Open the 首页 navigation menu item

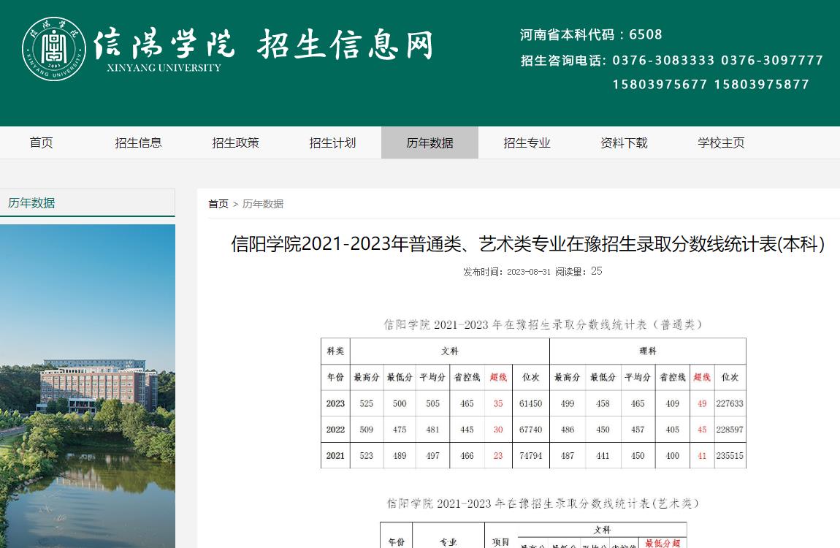pos(41,142)
